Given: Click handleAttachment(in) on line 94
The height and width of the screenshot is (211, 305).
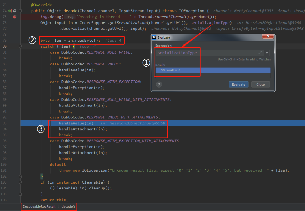Looking at the screenshot, I should pyautogui.click(x=82, y=129).
